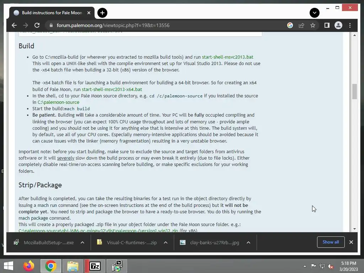Expand options for clay-banks jpg download
This screenshot has width=364, height=273.
click(x=248, y=242)
